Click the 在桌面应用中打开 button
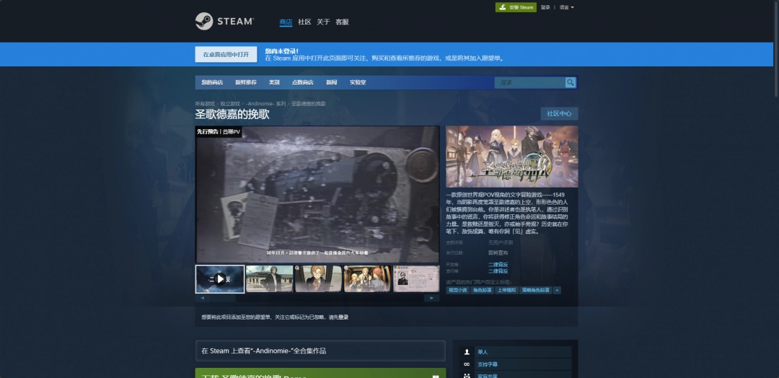Viewport: 779px width, 378px height. coord(226,54)
